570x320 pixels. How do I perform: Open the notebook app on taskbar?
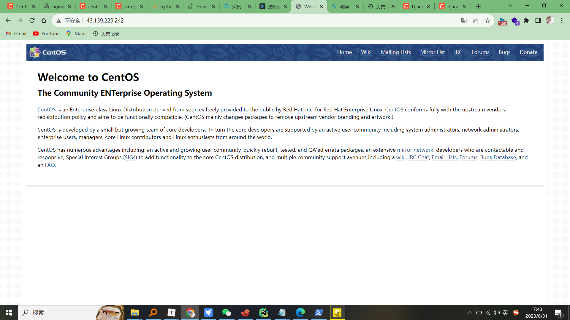[x=282, y=313]
